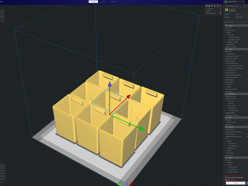Click the eye visibility icon in view panel
The height and width of the screenshot is (186, 248).
220,6
